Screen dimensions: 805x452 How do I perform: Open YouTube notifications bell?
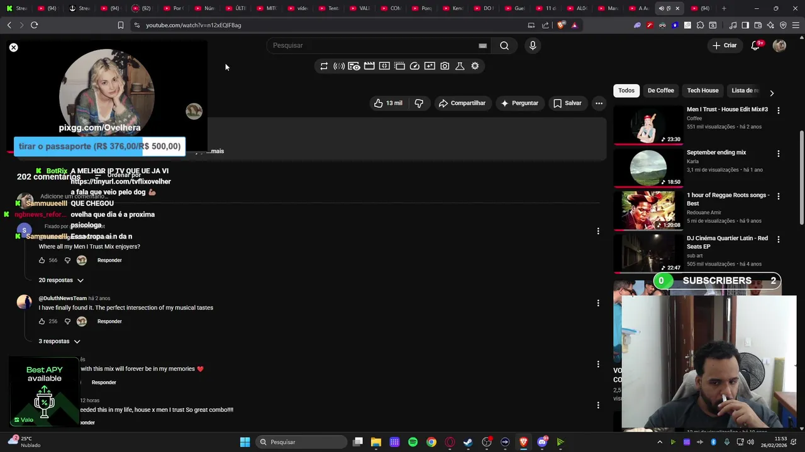point(756,45)
